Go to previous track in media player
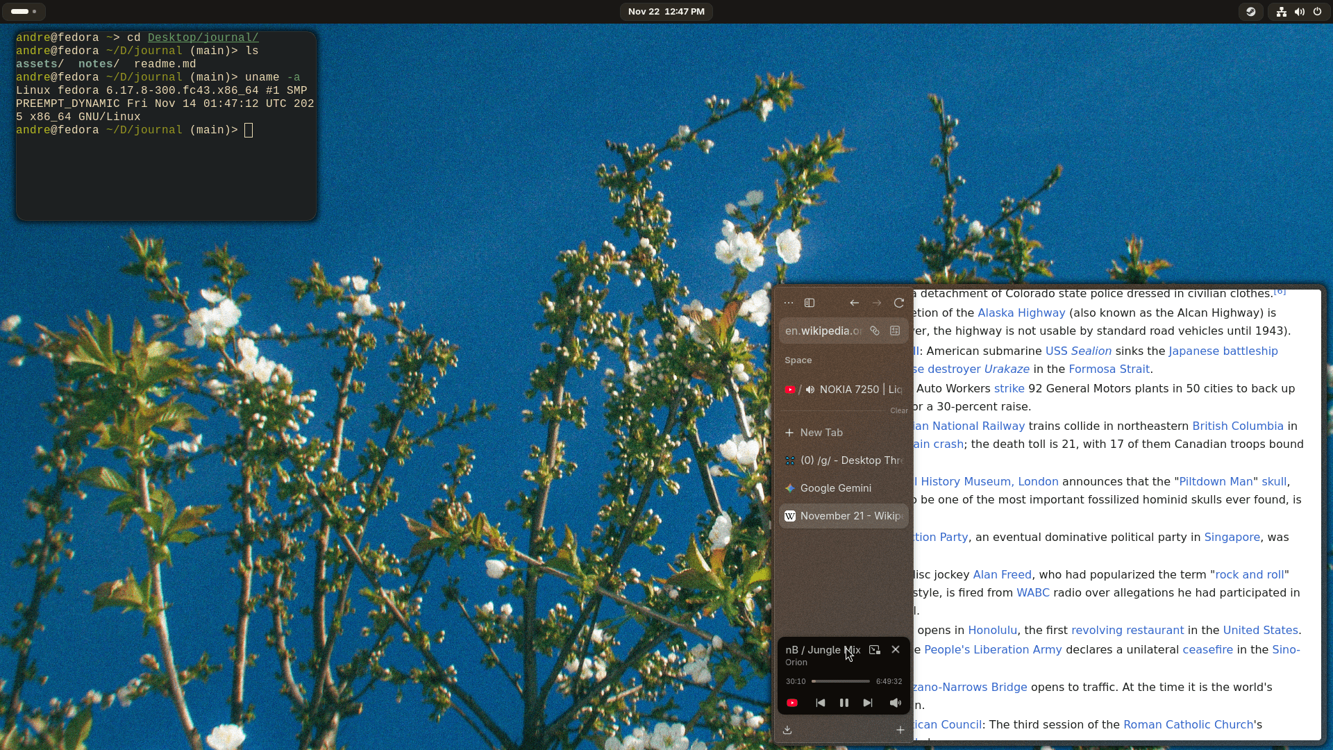 821,703
